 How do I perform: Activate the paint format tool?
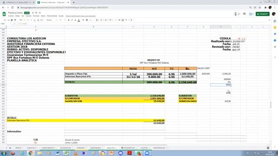[x=15, y=20]
